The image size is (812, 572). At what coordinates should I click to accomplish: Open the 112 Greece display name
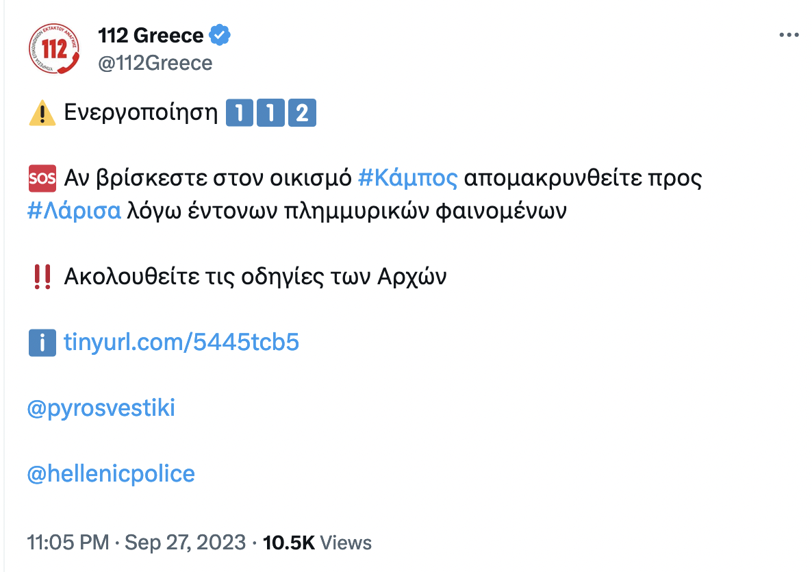click(151, 35)
